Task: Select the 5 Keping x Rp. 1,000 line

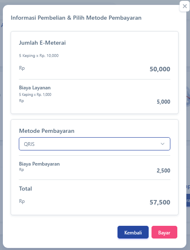Action: pyautogui.click(x=35, y=95)
